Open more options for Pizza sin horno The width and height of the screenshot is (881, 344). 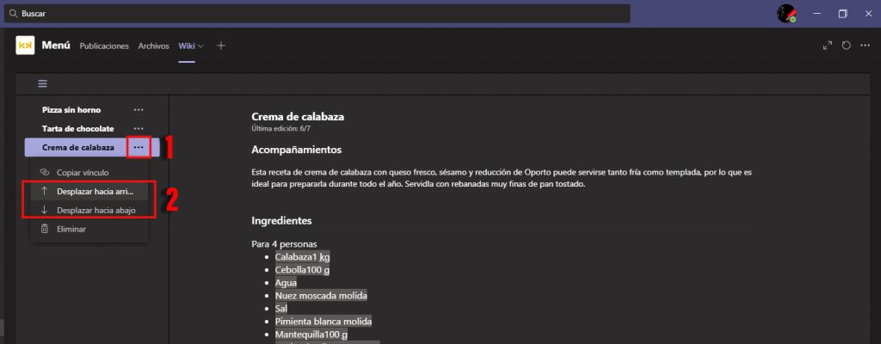pos(139,110)
